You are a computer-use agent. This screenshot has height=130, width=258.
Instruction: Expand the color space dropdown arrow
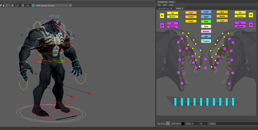(70, 5)
